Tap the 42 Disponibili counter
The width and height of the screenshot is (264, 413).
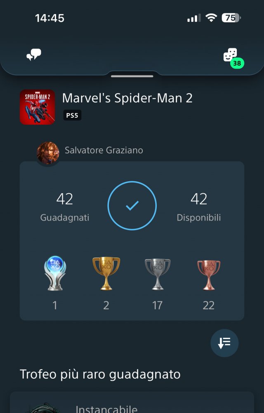click(x=199, y=206)
